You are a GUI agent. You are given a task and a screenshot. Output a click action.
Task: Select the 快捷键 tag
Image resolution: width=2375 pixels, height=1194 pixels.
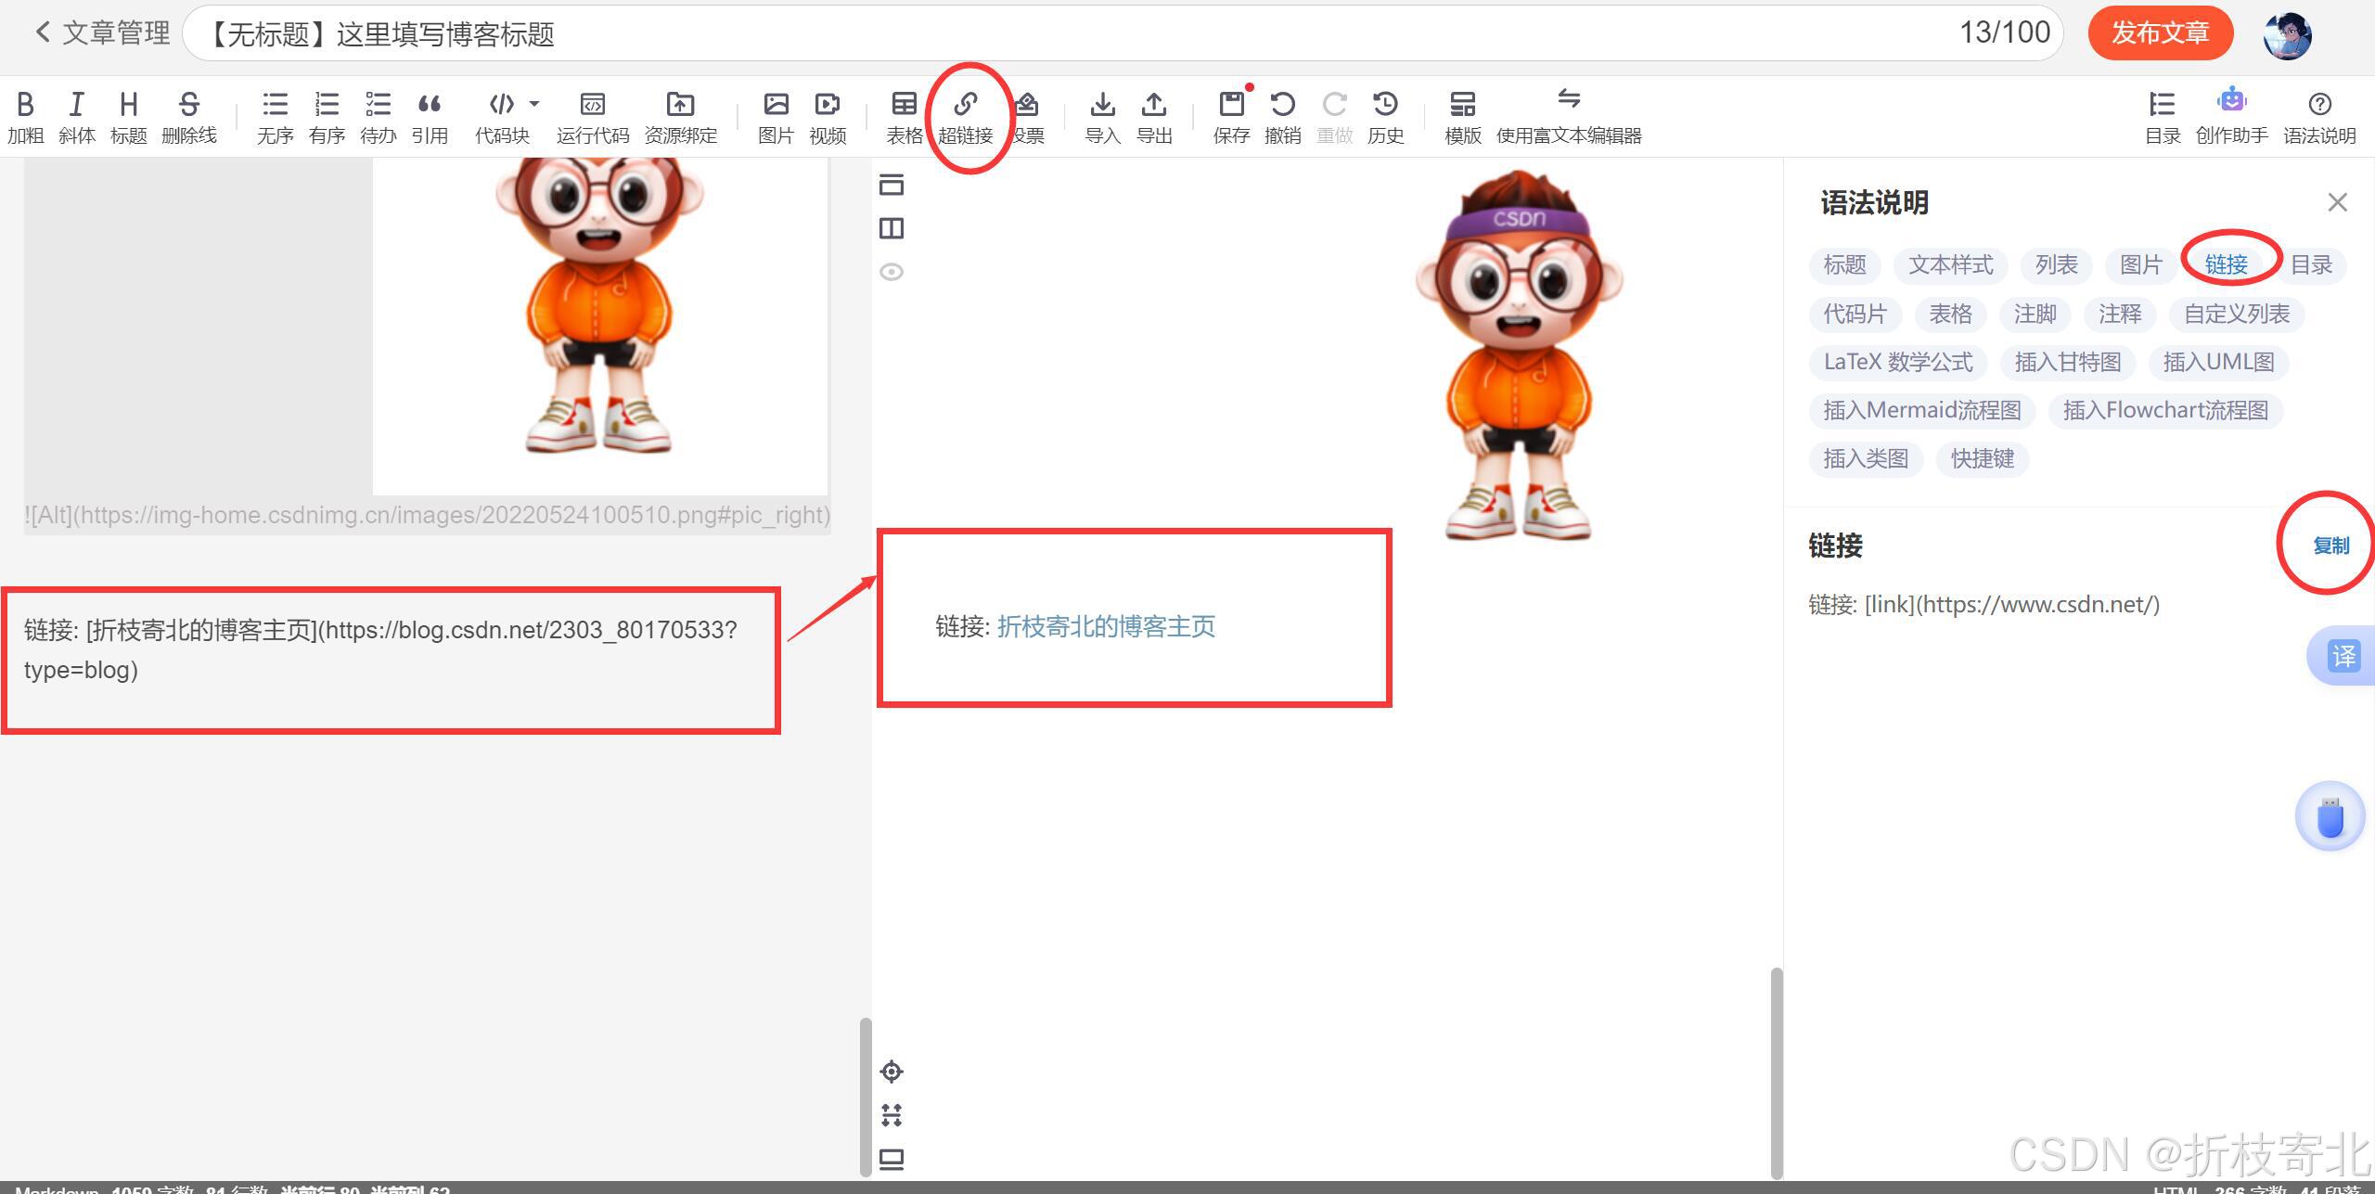[1983, 458]
